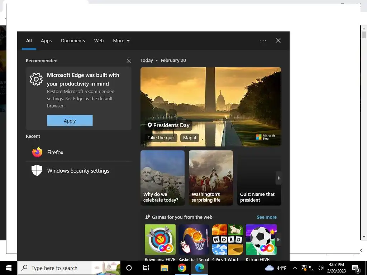The height and width of the screenshot is (275, 367).
Task: Open 'Quiz: Name that president' card
Action: pos(259,178)
